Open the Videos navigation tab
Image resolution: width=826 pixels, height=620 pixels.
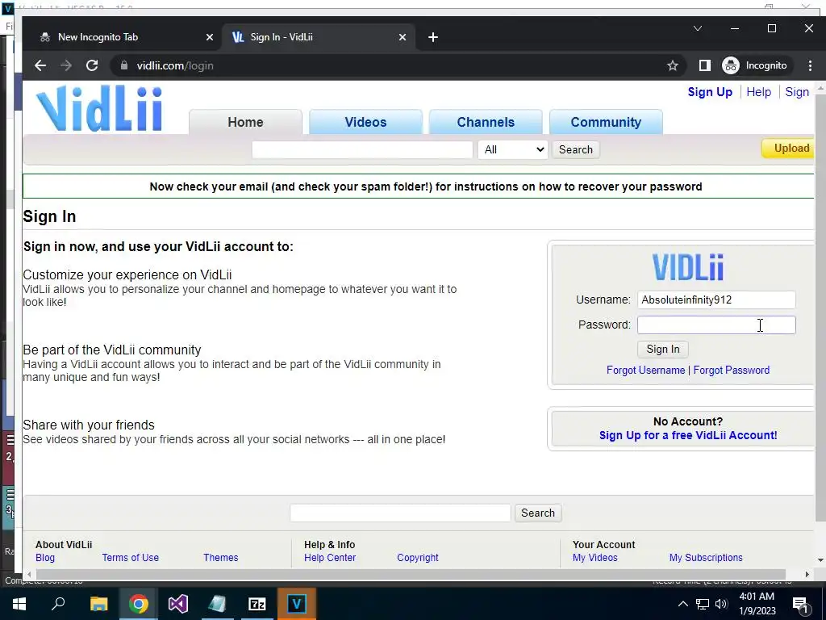(x=365, y=123)
